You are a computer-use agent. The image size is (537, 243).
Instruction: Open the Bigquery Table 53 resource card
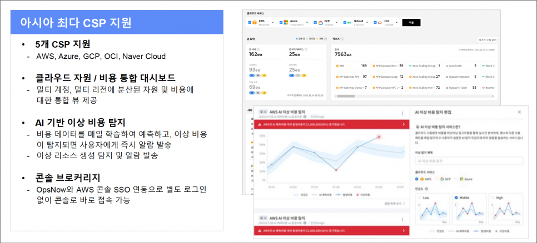click(x=461, y=88)
